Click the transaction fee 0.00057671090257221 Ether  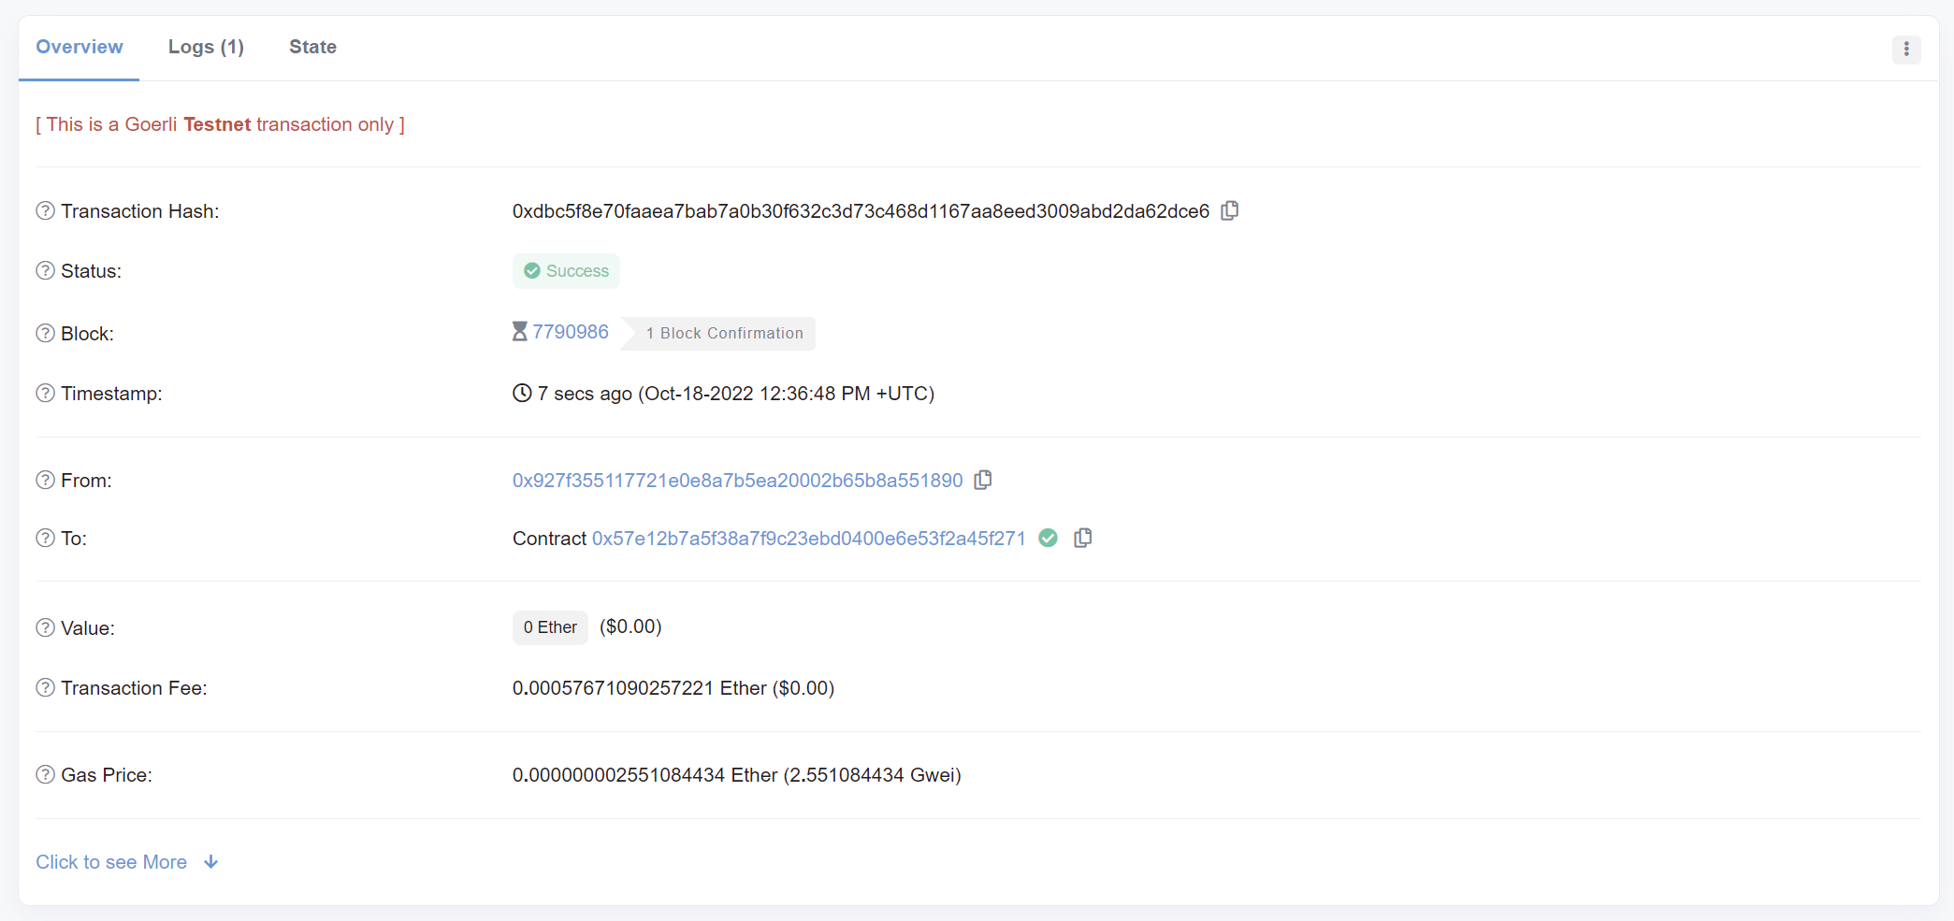(x=640, y=688)
